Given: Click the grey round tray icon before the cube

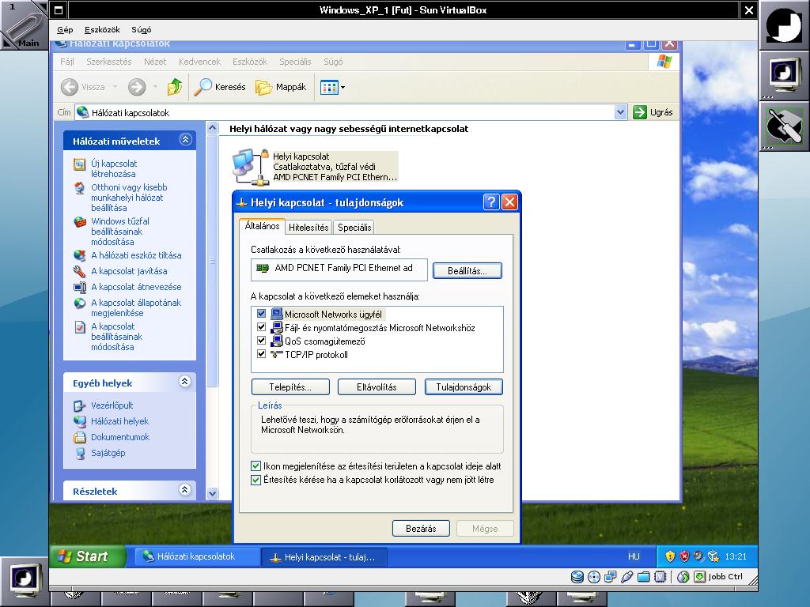Looking at the screenshot, I should click(699, 556).
